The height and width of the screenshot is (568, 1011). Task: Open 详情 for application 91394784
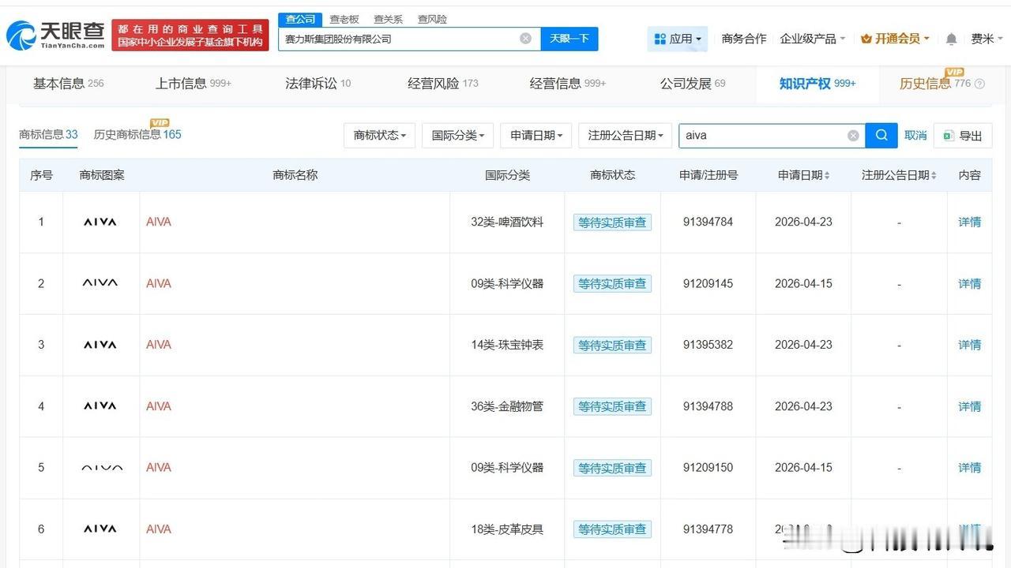pyautogui.click(x=970, y=222)
